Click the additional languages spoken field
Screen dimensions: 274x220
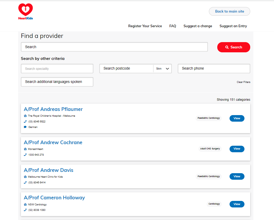coord(57,82)
